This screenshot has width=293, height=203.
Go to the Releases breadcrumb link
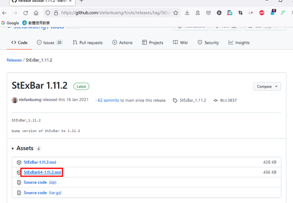(14, 60)
